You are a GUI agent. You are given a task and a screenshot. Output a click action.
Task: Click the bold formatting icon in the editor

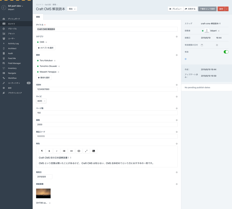pyautogui.click(x=49, y=151)
